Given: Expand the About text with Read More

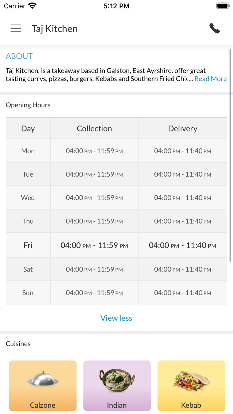Looking at the screenshot, I should [x=210, y=79].
